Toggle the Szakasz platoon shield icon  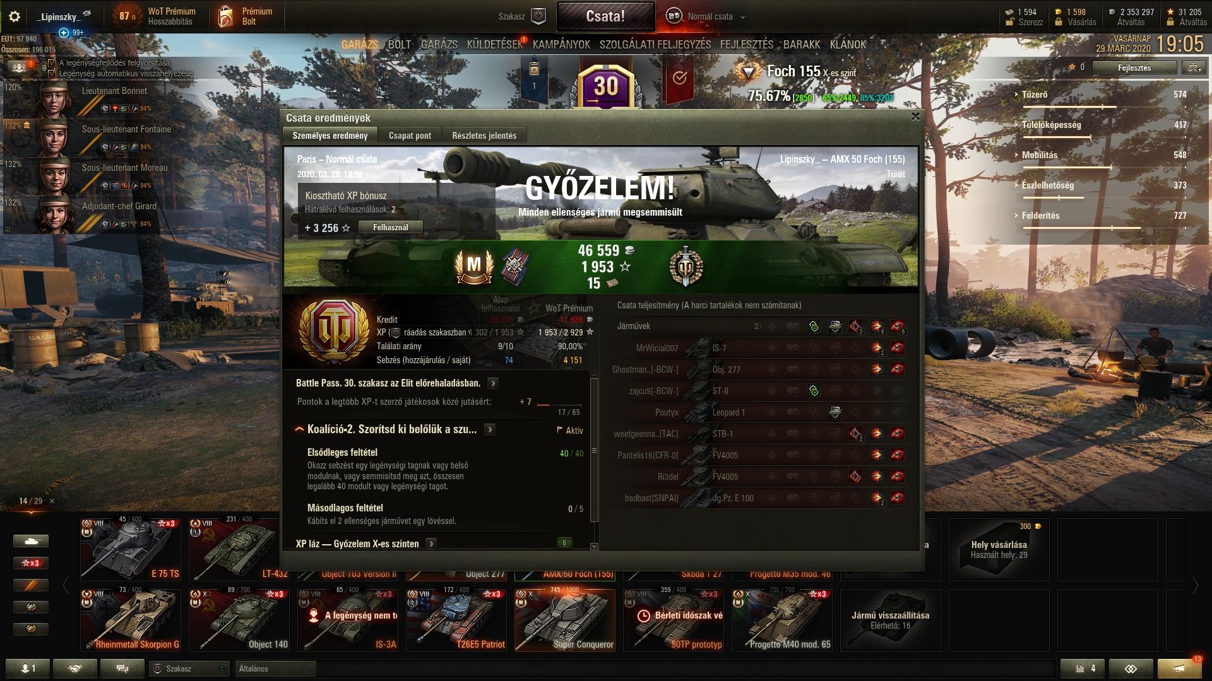tap(538, 16)
